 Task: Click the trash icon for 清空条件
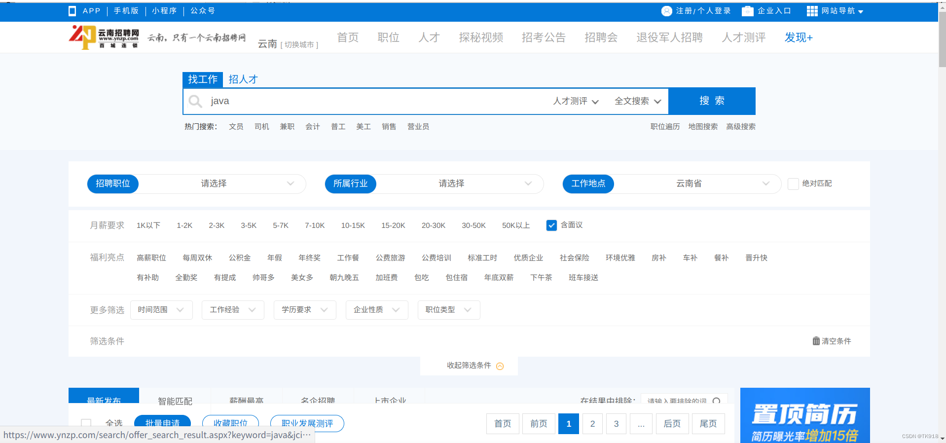[816, 341]
